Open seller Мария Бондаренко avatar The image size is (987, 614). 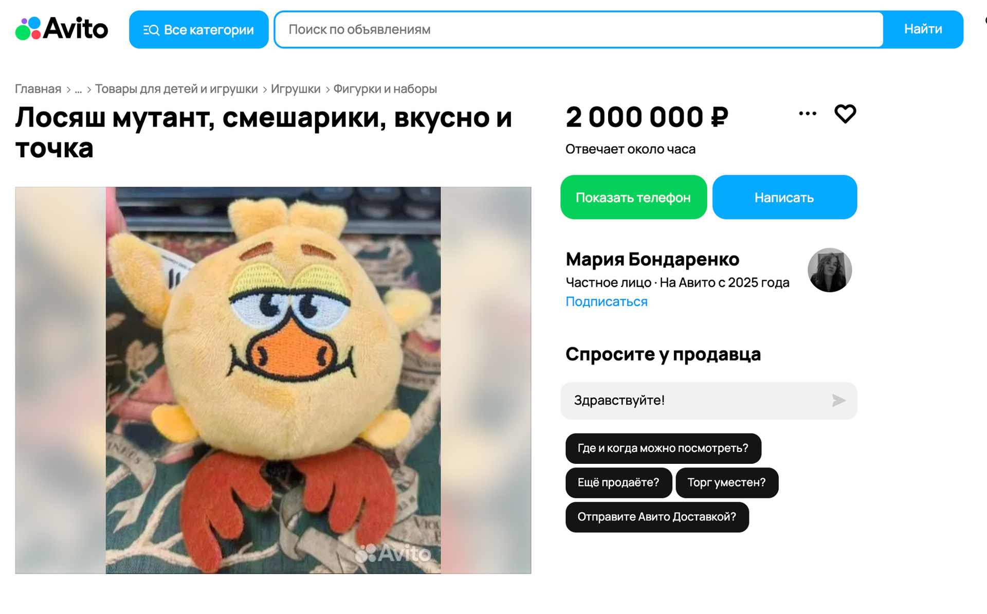pos(829,270)
